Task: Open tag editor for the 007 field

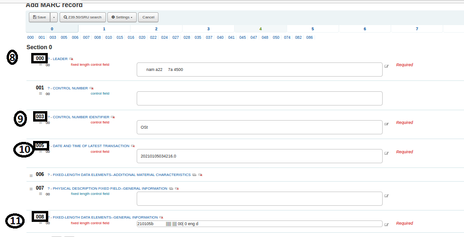Action: pos(386,195)
